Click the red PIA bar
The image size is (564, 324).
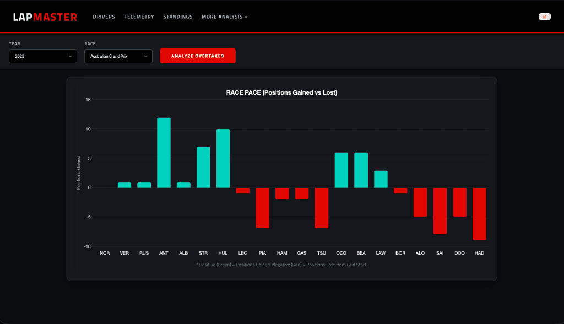[262, 208]
